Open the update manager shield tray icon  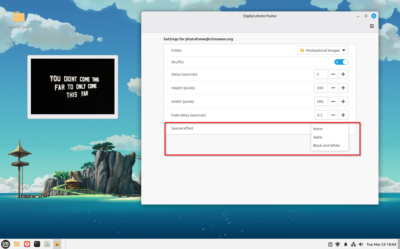[338, 244]
